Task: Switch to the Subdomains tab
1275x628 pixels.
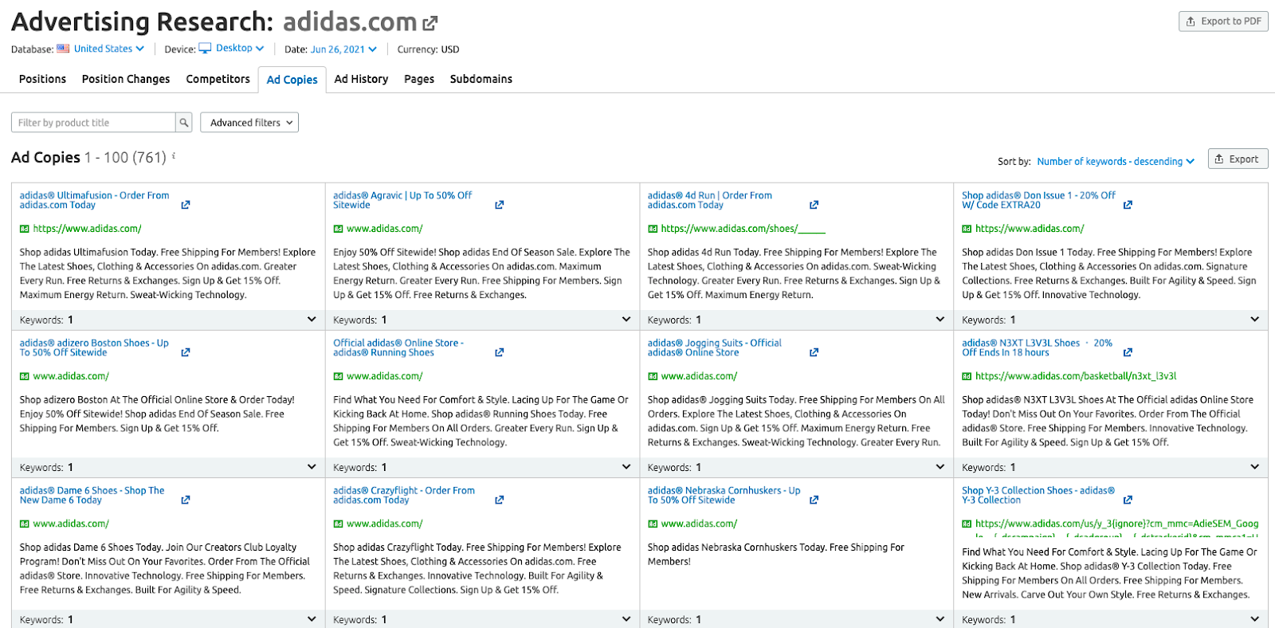Action: 481,79
